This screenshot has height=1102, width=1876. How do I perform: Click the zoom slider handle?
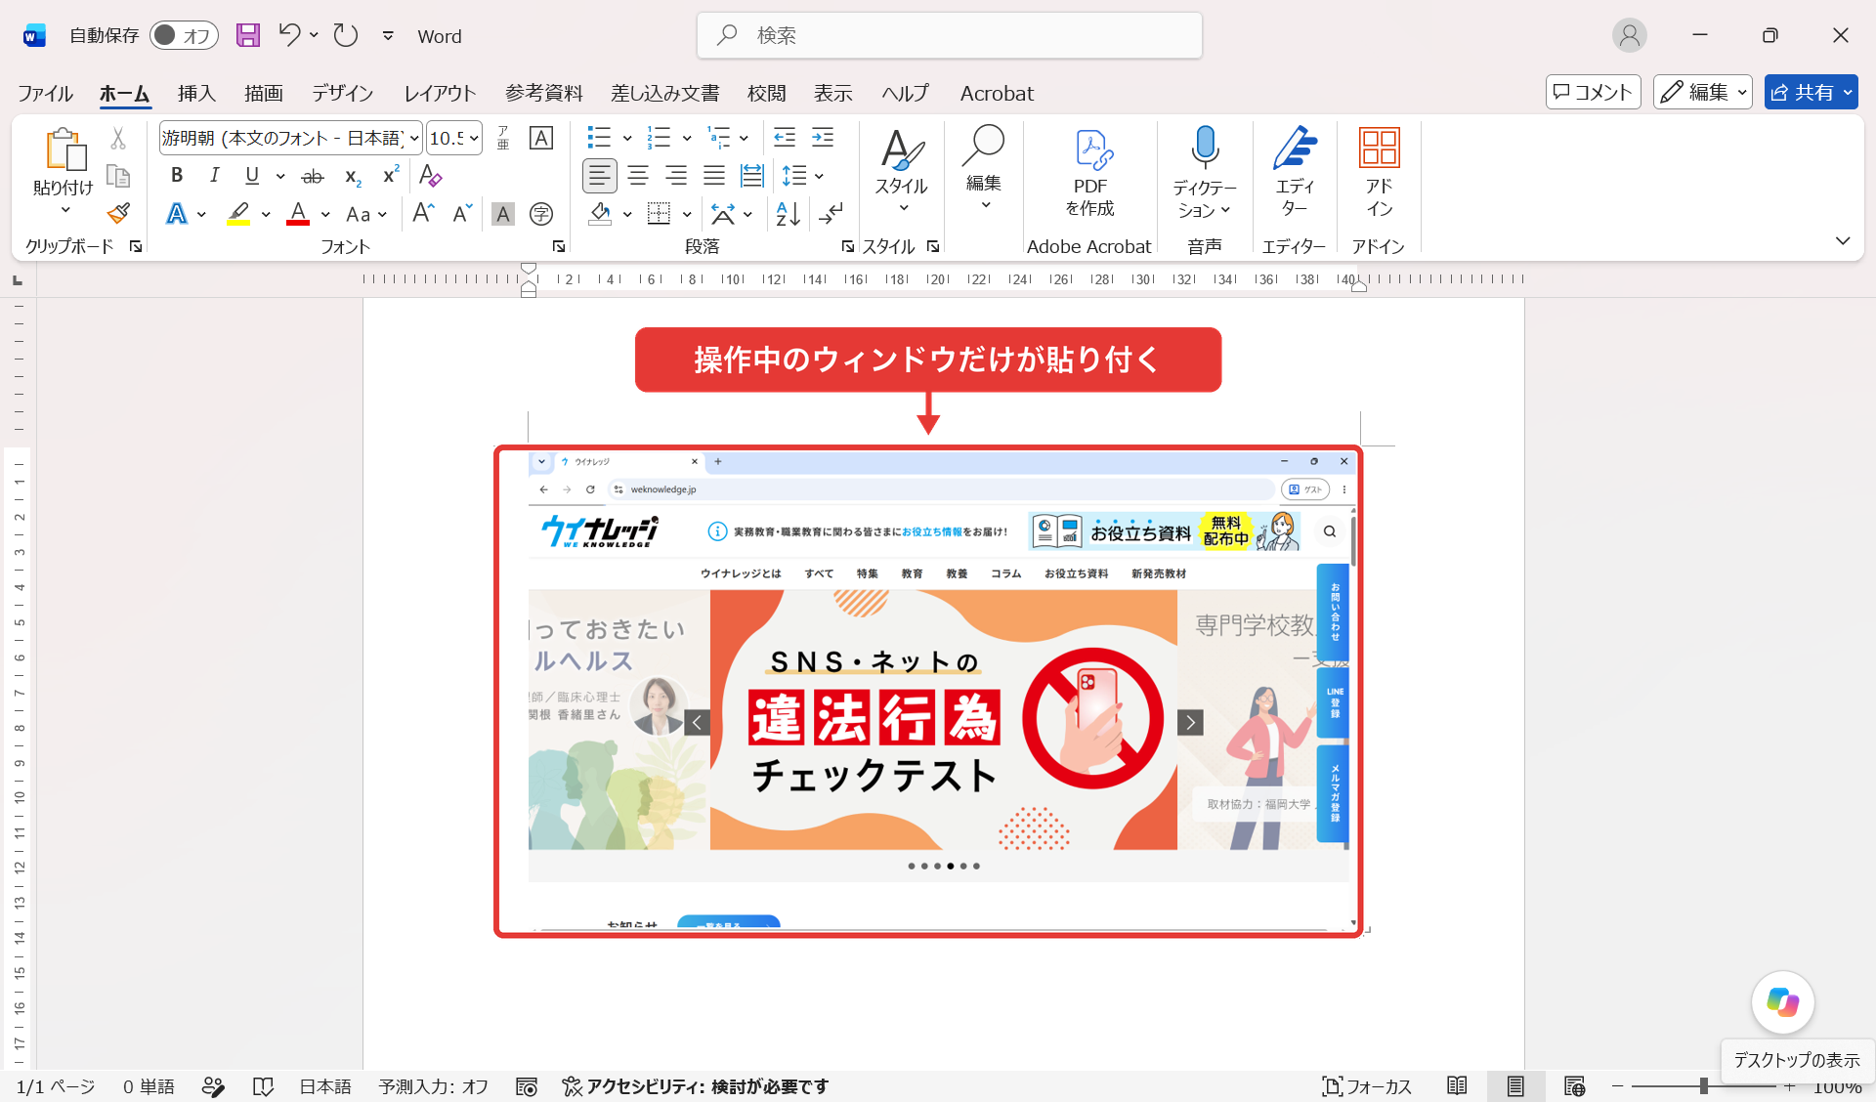pos(1703,1086)
